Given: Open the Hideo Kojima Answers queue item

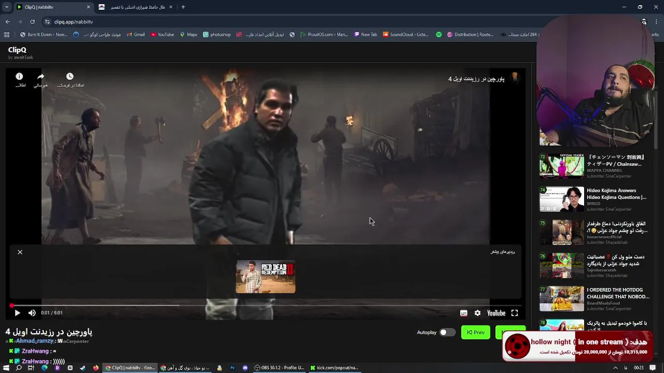Looking at the screenshot, I should point(593,199).
